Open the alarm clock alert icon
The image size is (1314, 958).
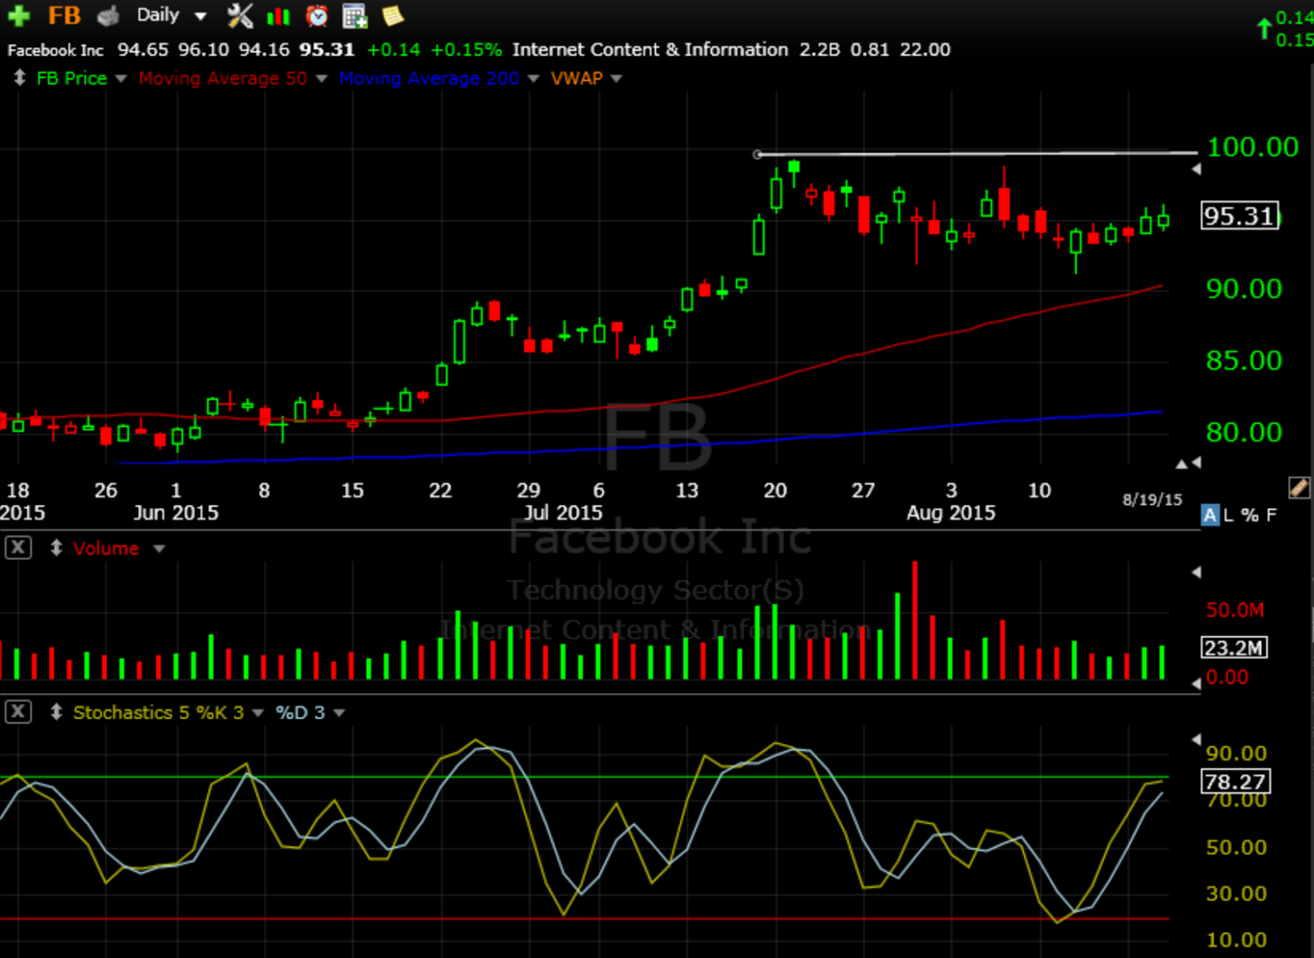pyautogui.click(x=316, y=16)
